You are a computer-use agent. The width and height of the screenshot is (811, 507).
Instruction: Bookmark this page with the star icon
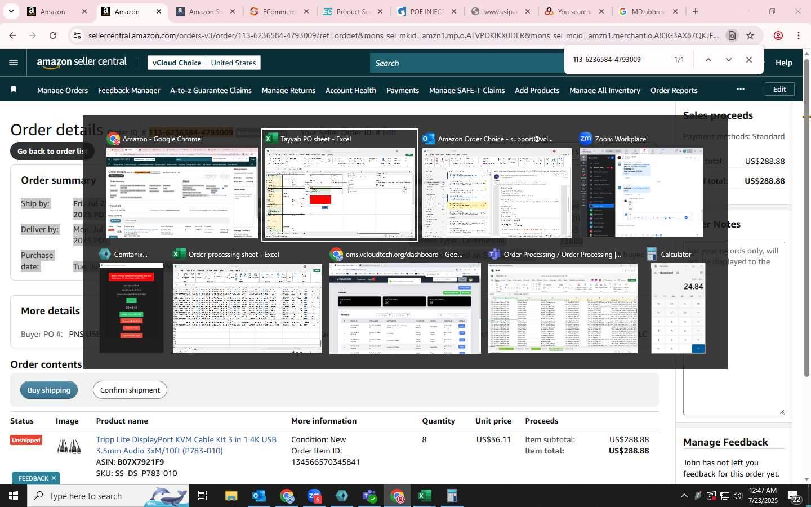[x=750, y=35]
